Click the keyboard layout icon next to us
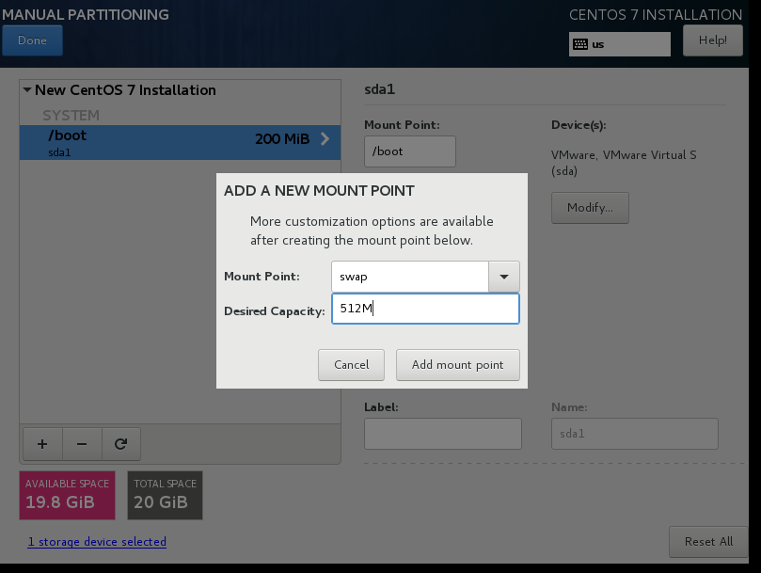 click(x=580, y=44)
